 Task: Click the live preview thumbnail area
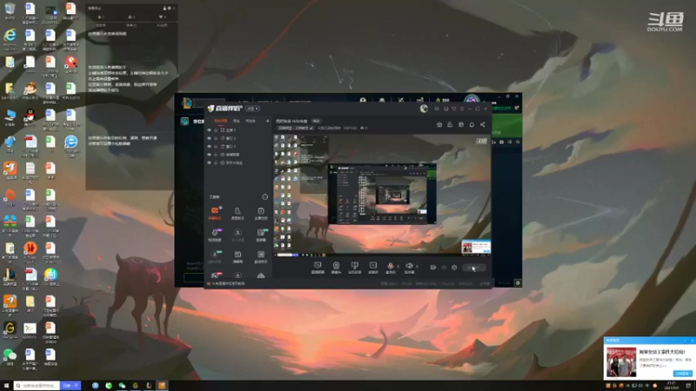click(x=382, y=195)
